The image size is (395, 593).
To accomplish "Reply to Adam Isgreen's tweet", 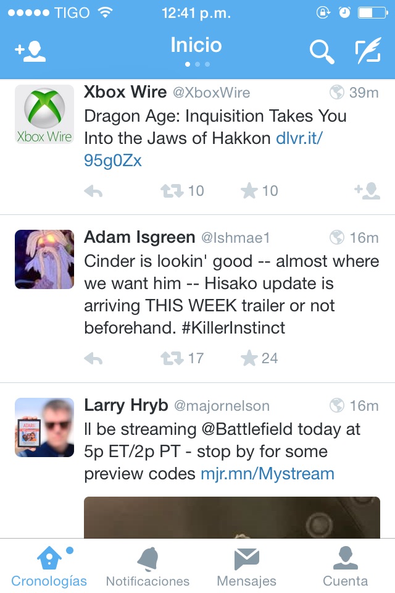I will point(93,358).
